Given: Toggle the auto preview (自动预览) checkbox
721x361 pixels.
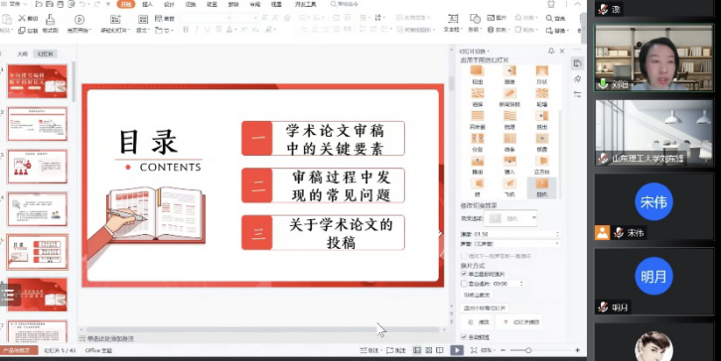Looking at the screenshot, I should [464, 337].
